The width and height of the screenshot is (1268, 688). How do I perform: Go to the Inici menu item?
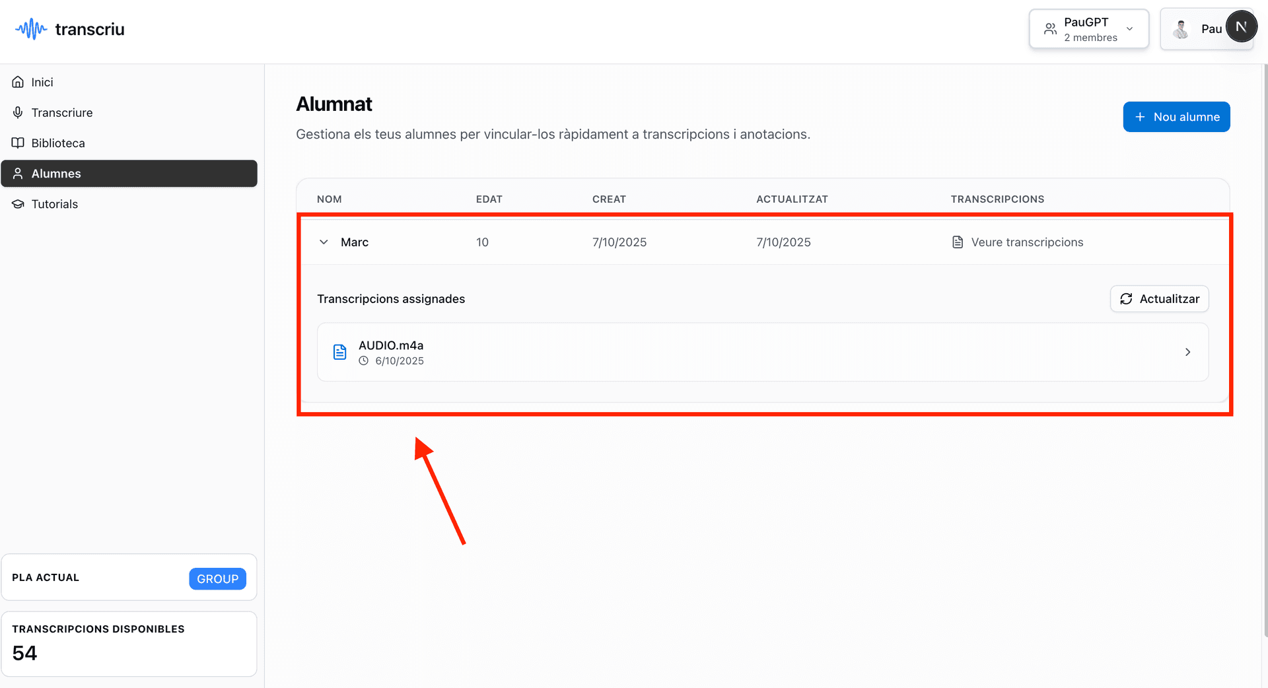pyautogui.click(x=42, y=82)
